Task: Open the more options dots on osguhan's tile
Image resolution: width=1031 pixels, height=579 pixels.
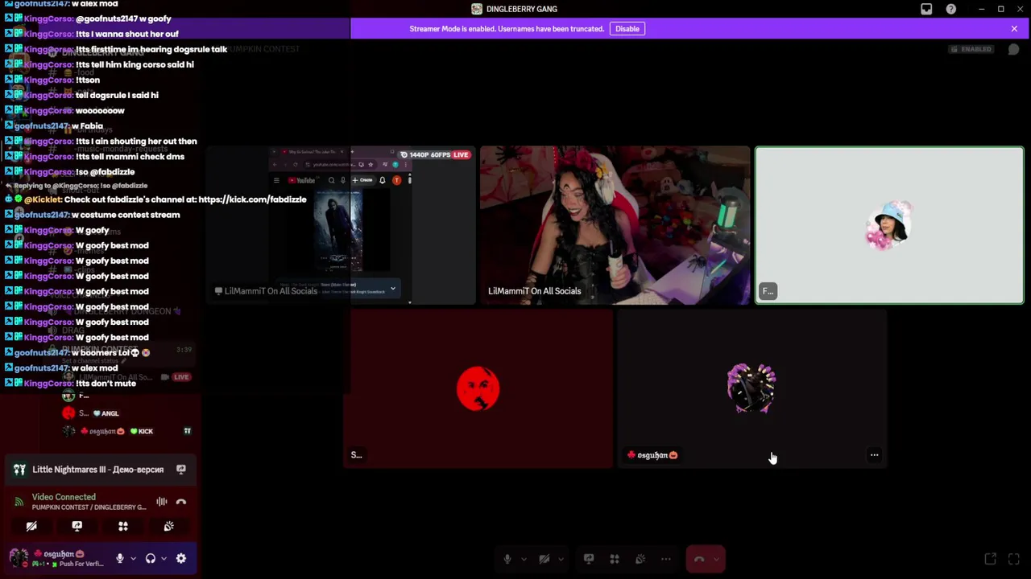Action: point(874,455)
